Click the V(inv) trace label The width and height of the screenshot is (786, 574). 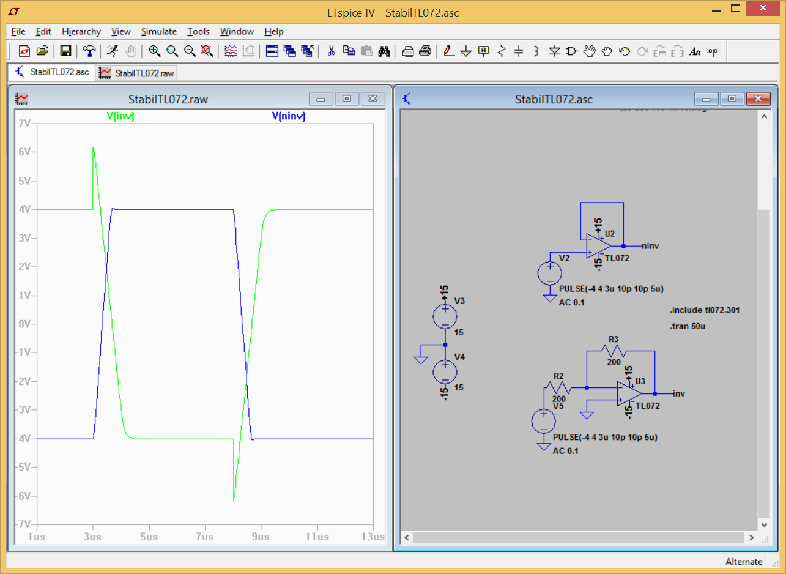coord(120,116)
